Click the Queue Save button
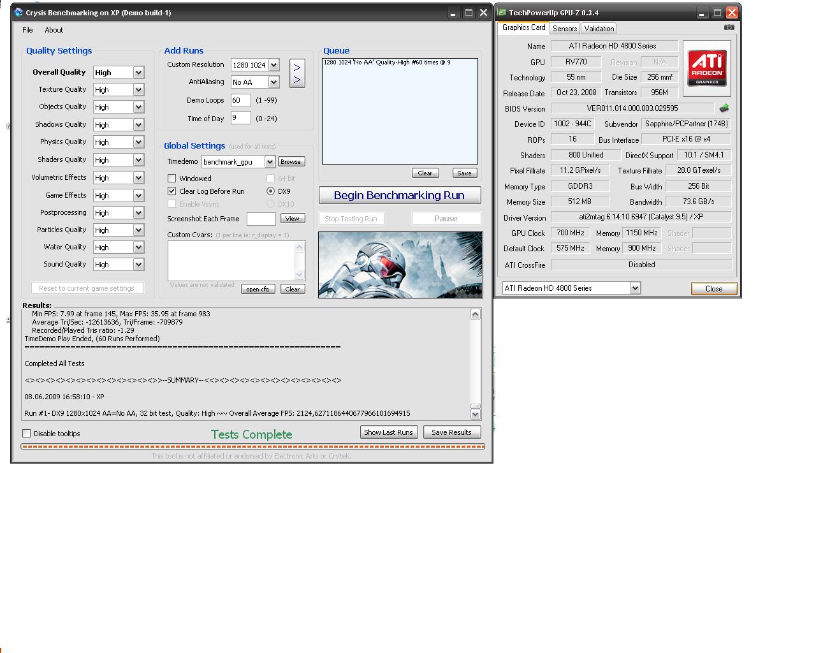Viewport: 816px width, 653px height. pyautogui.click(x=465, y=173)
